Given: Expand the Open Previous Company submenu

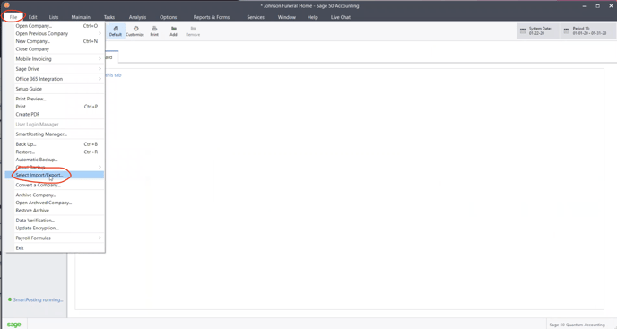Looking at the screenshot, I should click(x=55, y=33).
